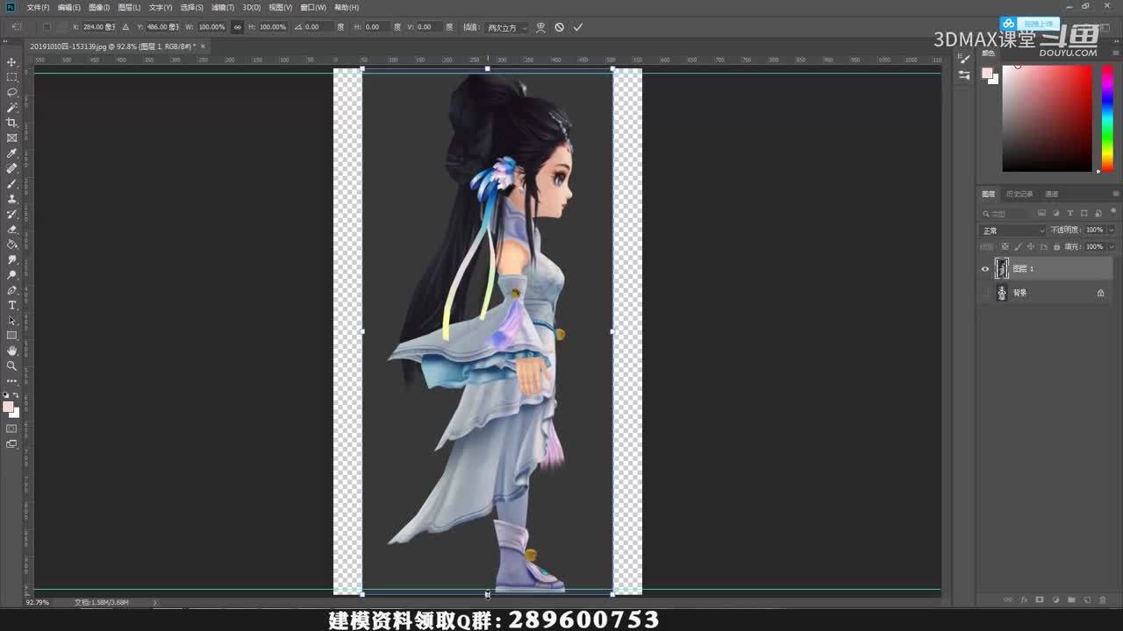
Task: Expand the opacity slider dropdown arrow
Action: click(x=1111, y=230)
